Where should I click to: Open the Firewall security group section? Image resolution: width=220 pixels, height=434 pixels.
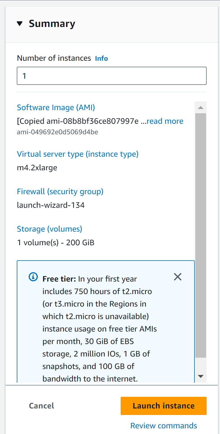coord(60,191)
